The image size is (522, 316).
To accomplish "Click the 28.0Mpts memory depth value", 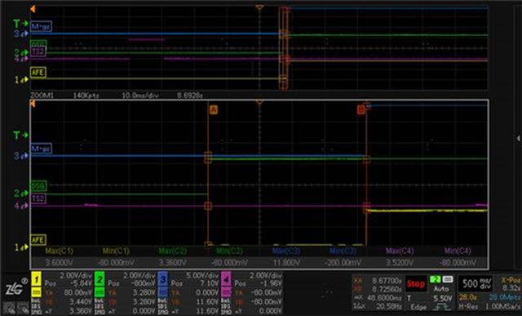I will click(505, 297).
